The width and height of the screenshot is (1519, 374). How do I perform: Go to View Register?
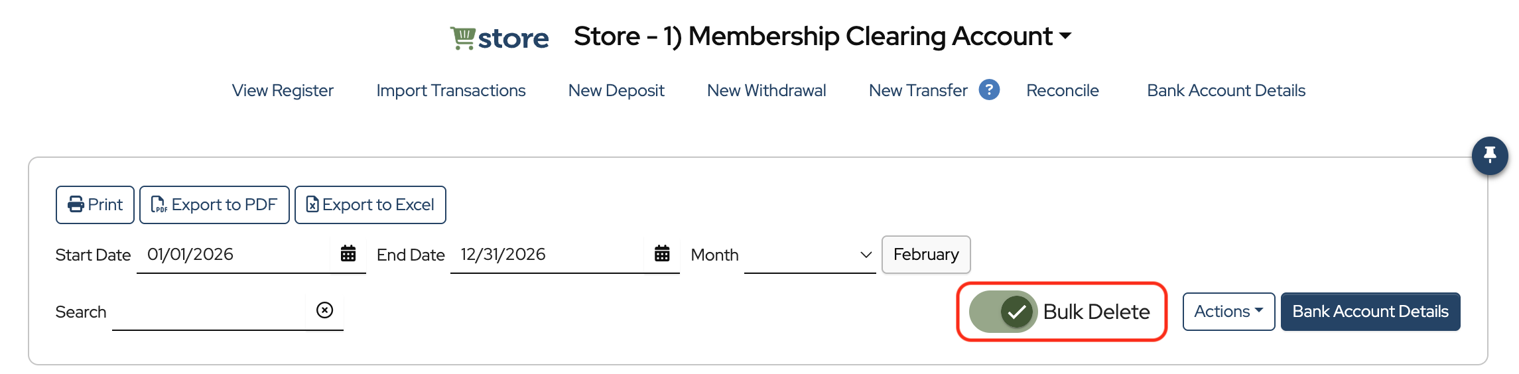tap(283, 90)
